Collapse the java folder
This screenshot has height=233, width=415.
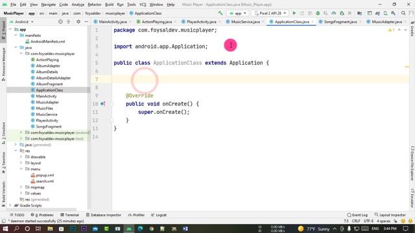[16, 47]
